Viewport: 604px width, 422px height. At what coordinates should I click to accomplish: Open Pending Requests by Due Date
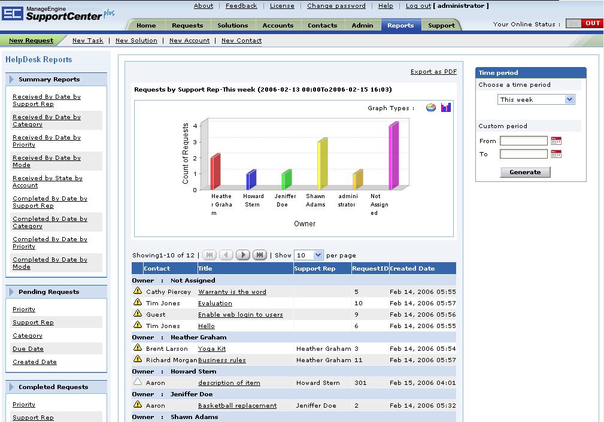[28, 349]
